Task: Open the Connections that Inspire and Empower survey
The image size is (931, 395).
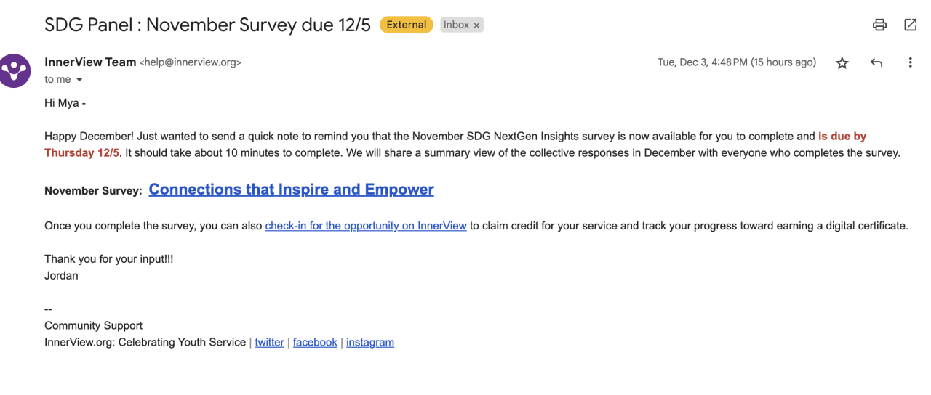Action: pos(291,190)
